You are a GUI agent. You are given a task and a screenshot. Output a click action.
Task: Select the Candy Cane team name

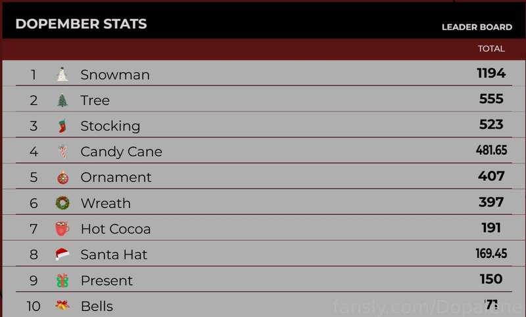coord(122,152)
